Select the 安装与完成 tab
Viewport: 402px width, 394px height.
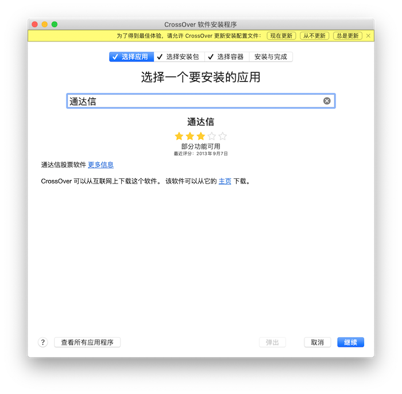(270, 57)
